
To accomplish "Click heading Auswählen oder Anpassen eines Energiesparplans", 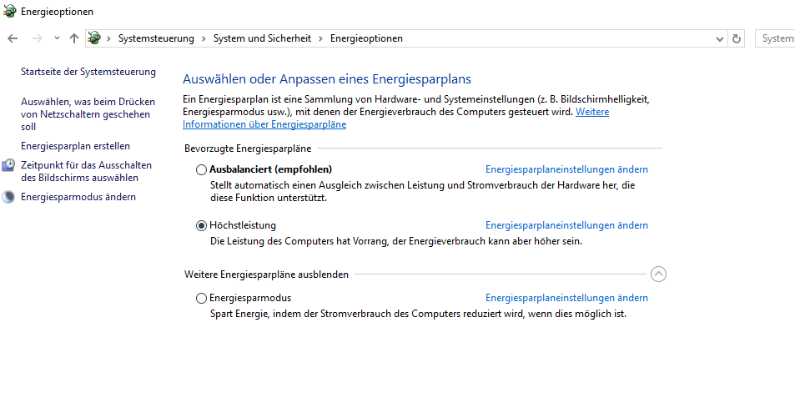I will tap(327, 79).
